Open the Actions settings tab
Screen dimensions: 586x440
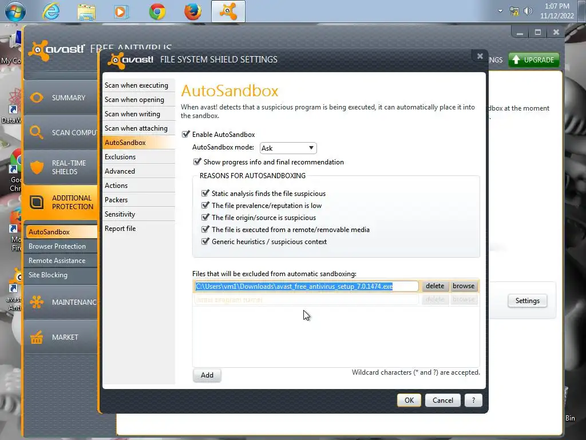[x=138, y=186]
